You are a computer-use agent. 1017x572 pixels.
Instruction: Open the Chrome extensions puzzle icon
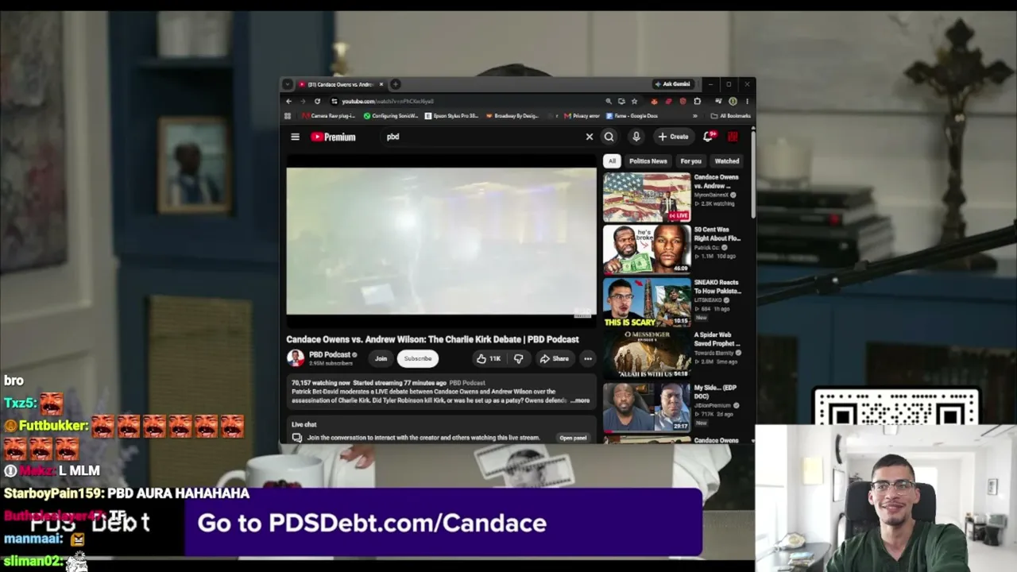697,101
